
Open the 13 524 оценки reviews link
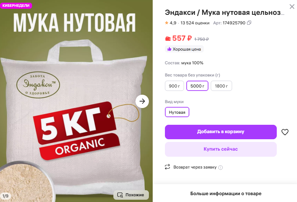tap(195, 23)
